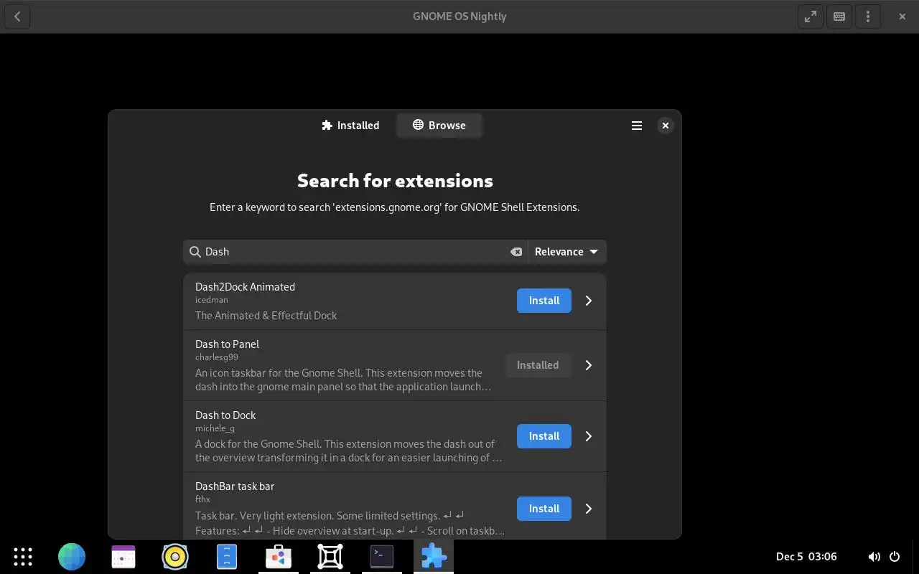
Task: Click the volume icon in the panel
Action: point(874,557)
